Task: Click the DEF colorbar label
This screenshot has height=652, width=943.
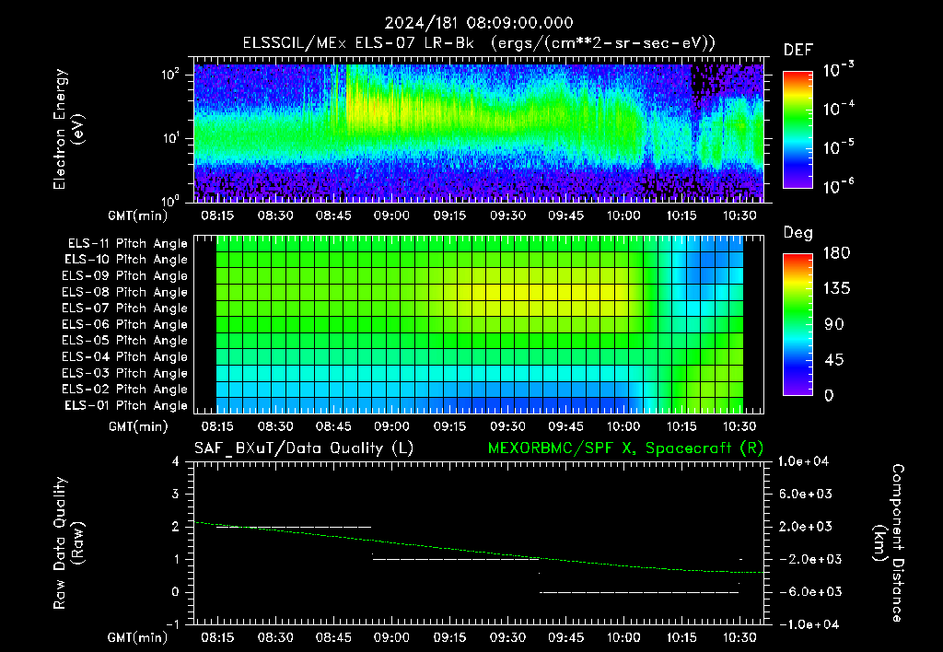Action: pyautogui.click(x=798, y=50)
